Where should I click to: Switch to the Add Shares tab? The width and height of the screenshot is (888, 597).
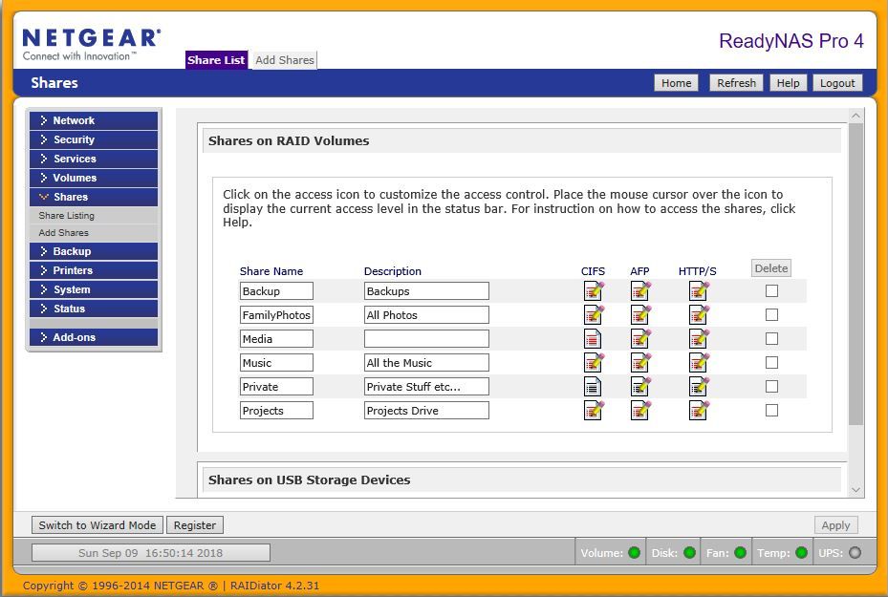tap(284, 60)
